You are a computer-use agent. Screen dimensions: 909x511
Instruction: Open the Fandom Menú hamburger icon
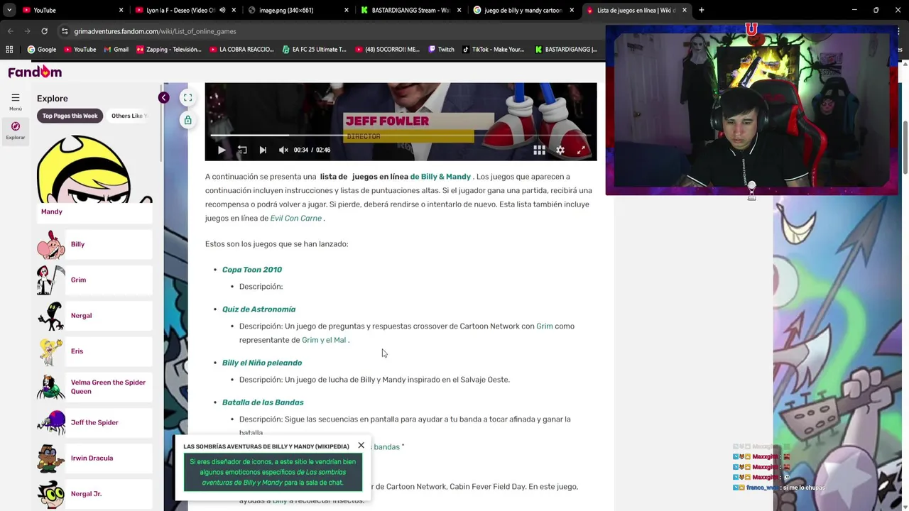pos(15,98)
